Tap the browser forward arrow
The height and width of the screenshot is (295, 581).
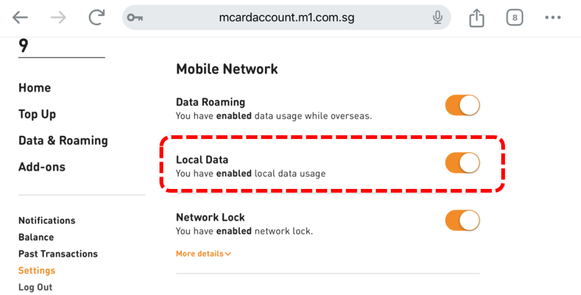[58, 18]
